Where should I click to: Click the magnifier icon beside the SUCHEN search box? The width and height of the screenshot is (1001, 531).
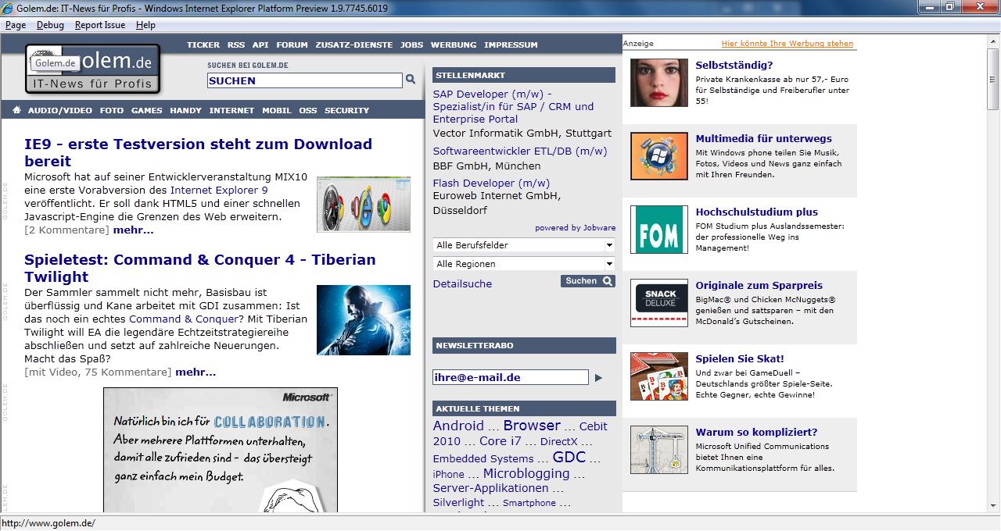[411, 80]
